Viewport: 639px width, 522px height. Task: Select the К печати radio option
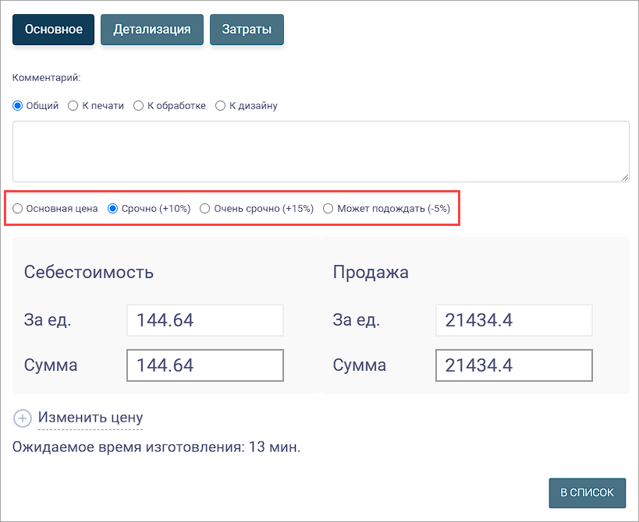coord(73,106)
